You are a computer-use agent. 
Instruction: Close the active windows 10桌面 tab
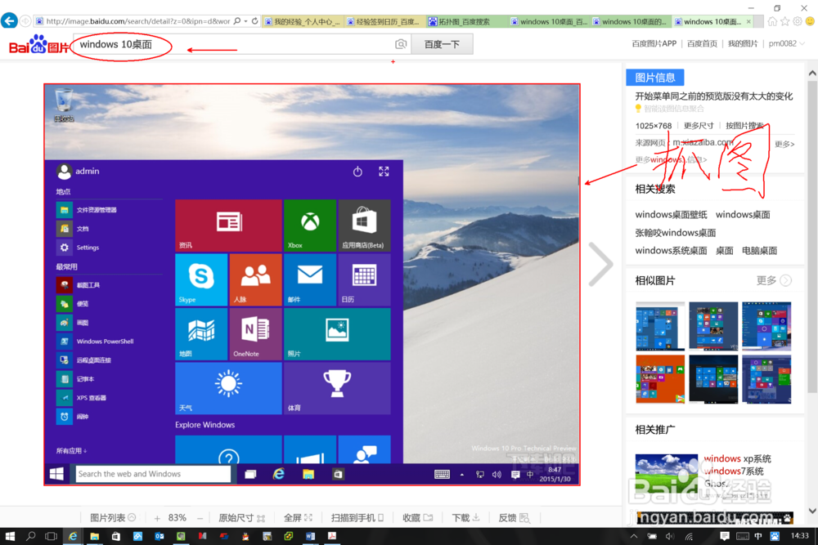pos(748,21)
